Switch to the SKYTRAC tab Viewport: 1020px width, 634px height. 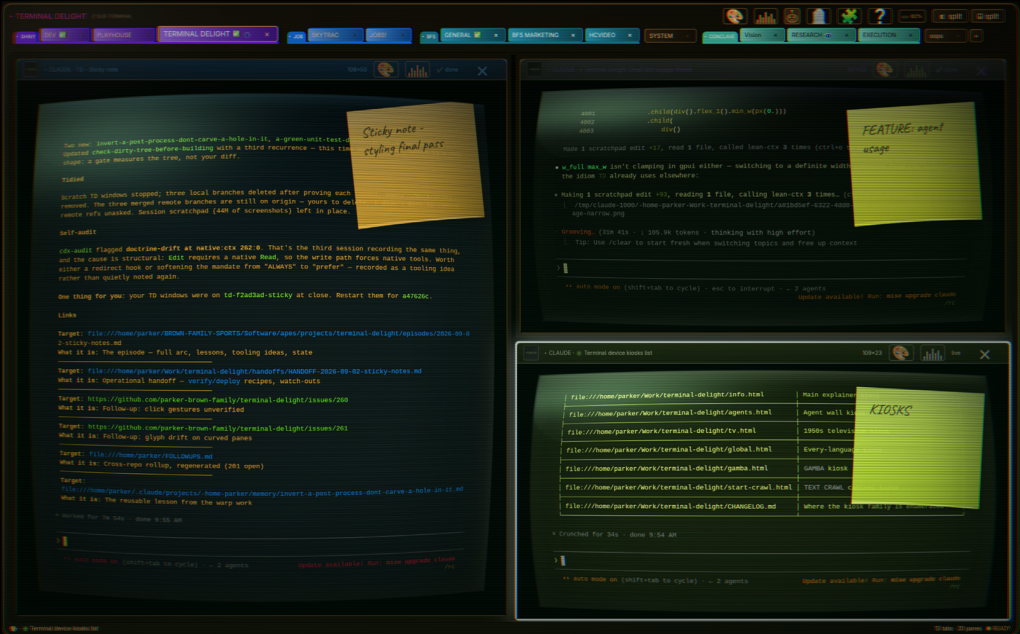(335, 35)
